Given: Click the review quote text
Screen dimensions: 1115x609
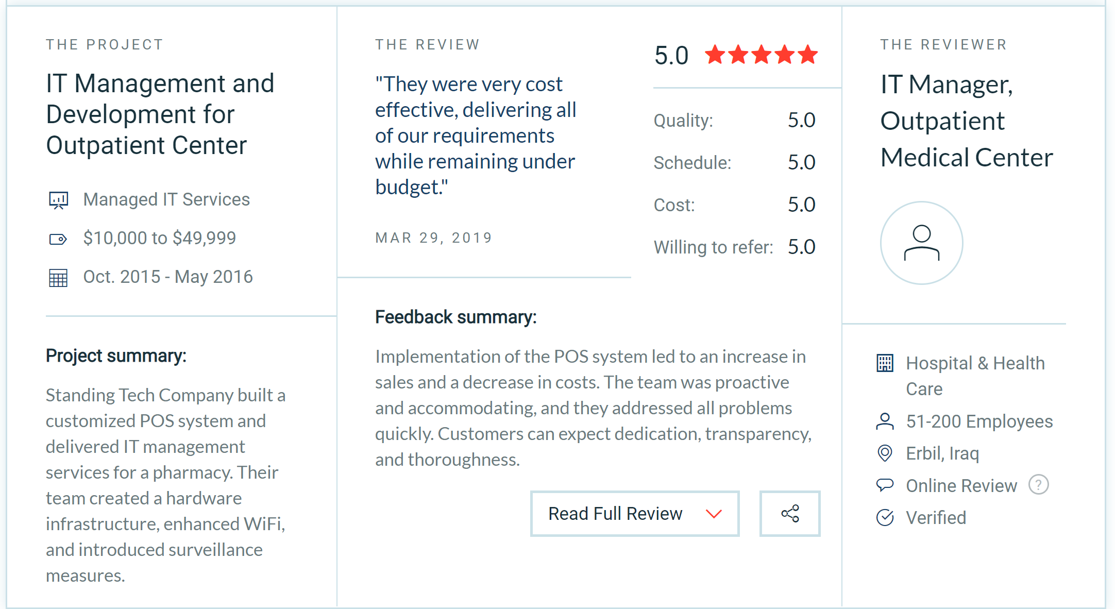Looking at the screenshot, I should pos(476,136).
